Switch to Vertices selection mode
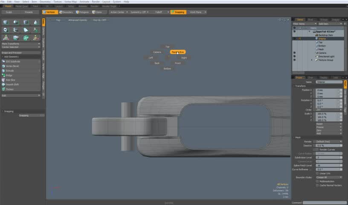 click(50, 12)
